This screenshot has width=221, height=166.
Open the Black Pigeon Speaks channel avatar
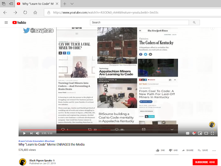[x=22, y=162]
